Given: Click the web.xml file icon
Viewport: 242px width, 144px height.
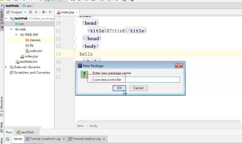Looking at the screenshot, I should [27, 51].
